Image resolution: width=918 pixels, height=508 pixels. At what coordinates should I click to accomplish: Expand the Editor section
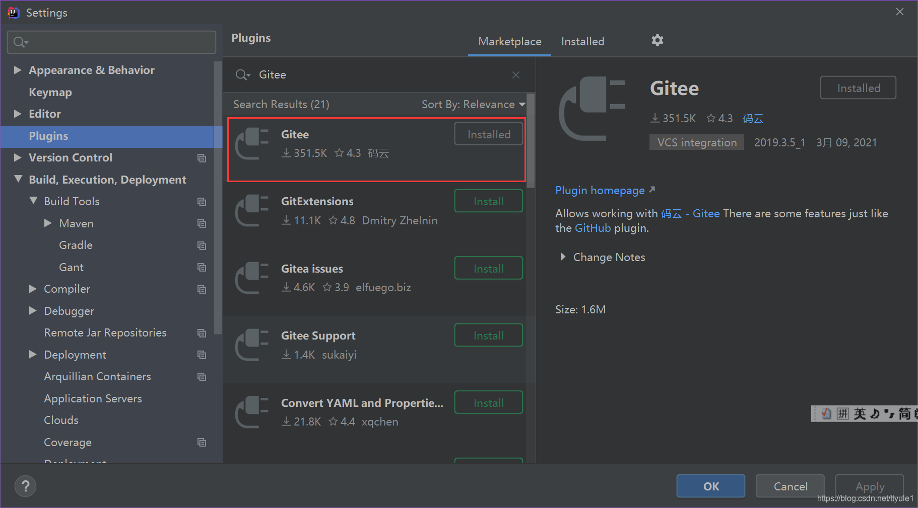[18, 114]
